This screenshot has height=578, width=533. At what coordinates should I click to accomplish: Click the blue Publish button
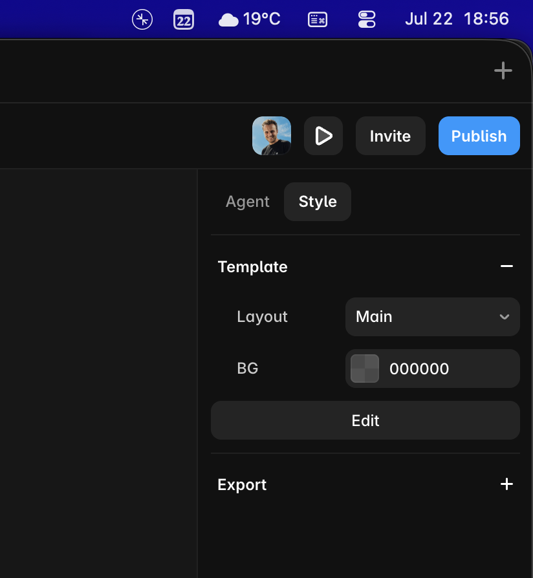point(479,136)
